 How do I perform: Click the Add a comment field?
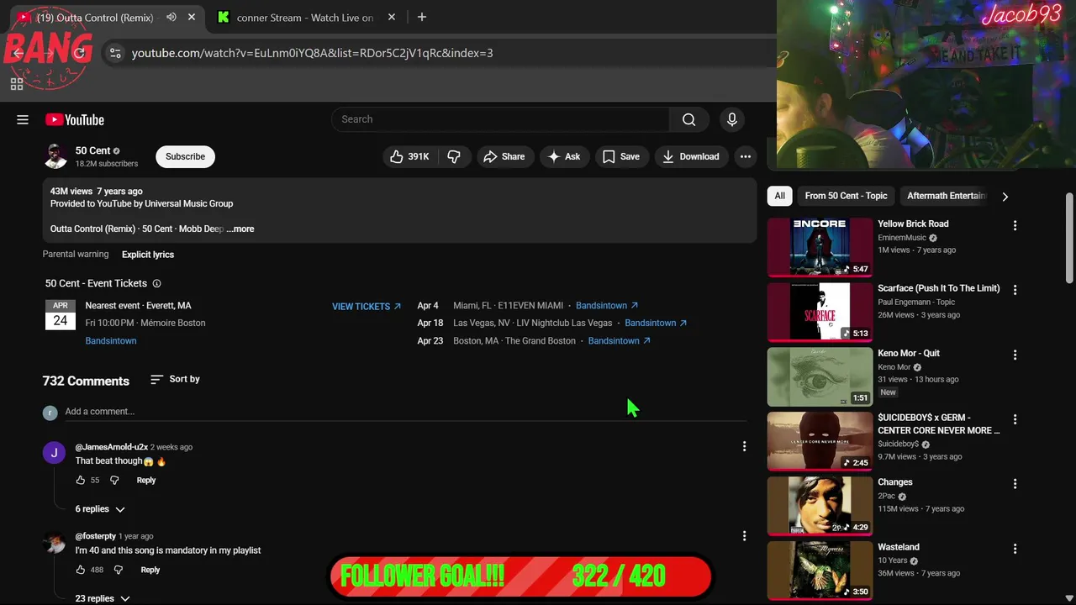[406, 412]
